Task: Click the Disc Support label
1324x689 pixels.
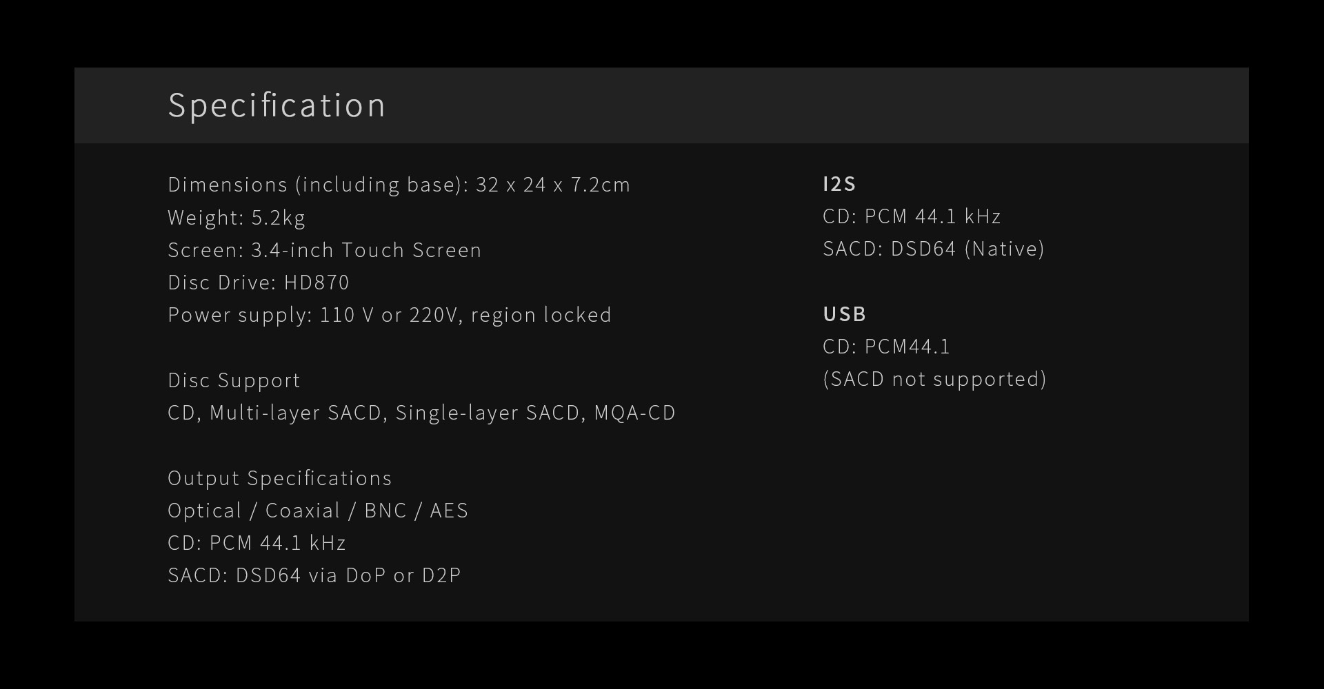Action: pos(234,380)
